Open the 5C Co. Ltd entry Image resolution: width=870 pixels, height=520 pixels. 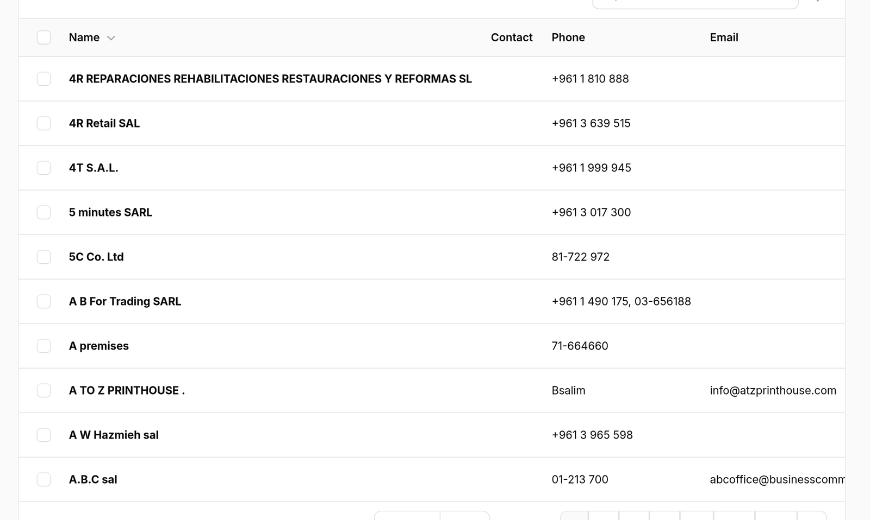(96, 257)
